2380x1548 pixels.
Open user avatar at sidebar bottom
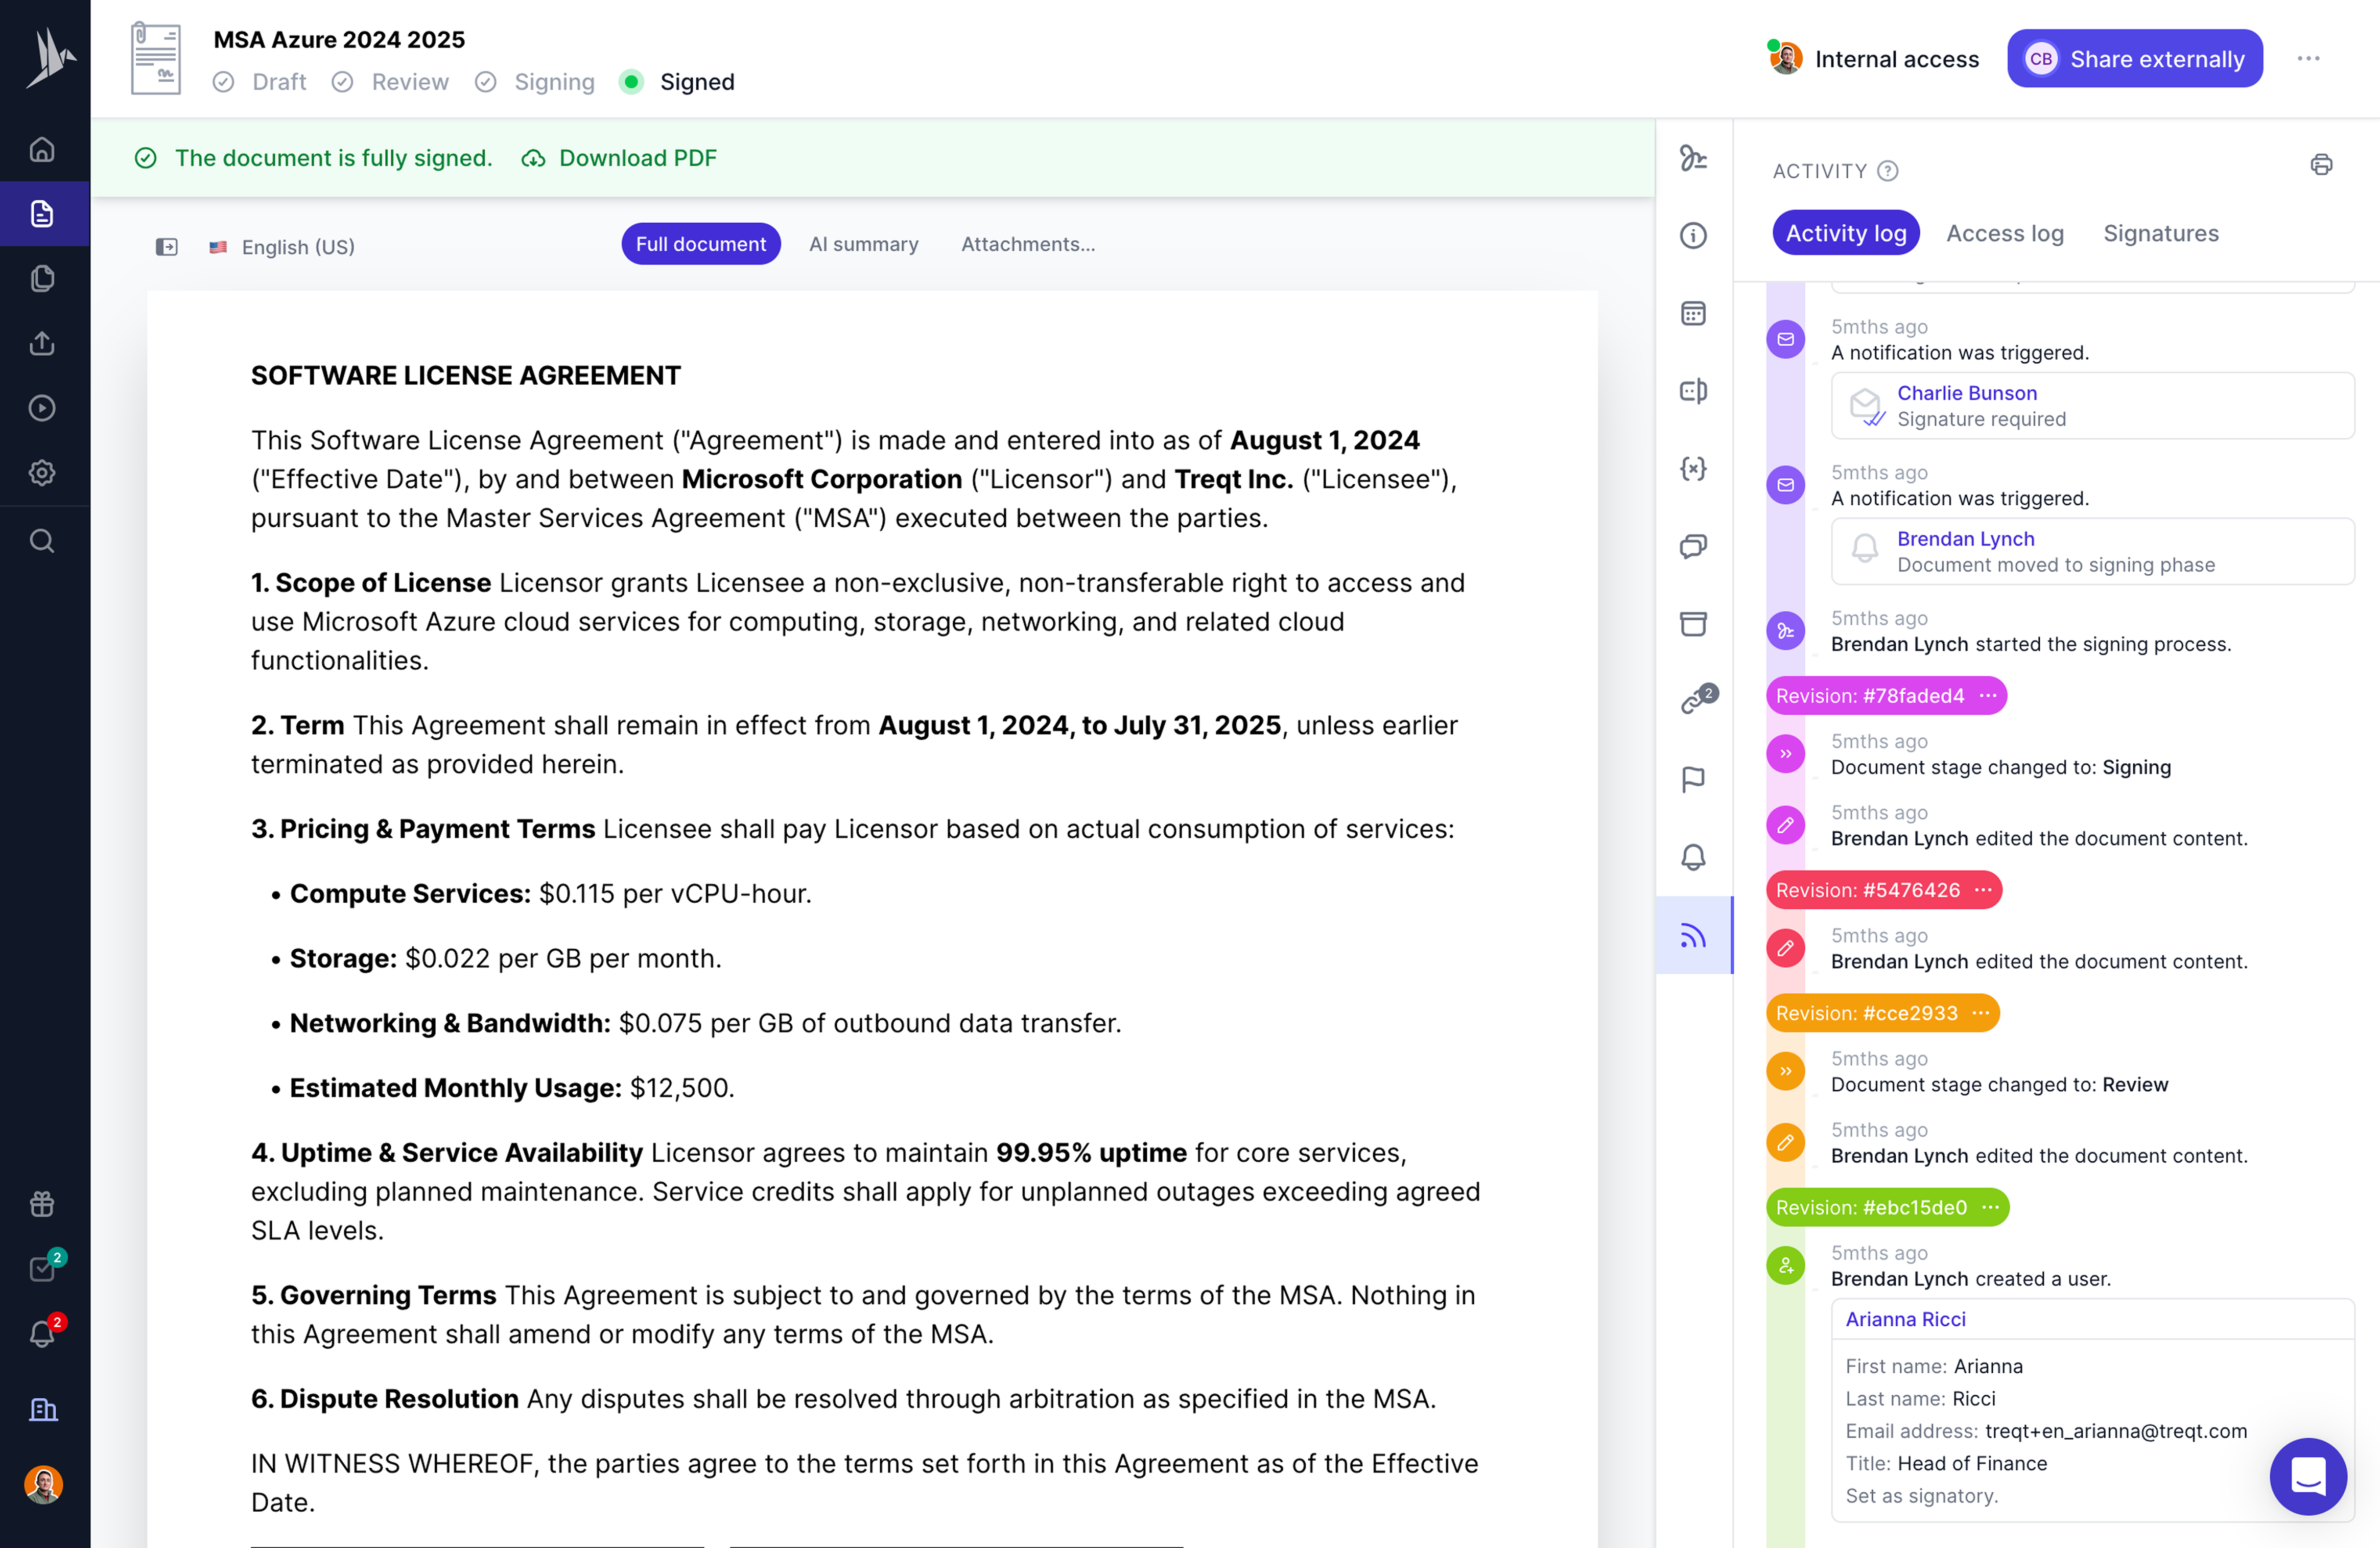tap(43, 1485)
